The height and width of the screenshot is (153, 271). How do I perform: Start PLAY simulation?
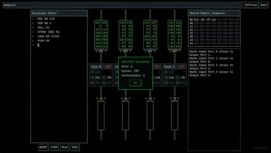(x=65, y=147)
